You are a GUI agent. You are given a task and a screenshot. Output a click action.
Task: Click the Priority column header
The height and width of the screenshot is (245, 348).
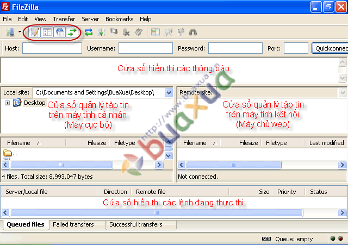point(289,192)
